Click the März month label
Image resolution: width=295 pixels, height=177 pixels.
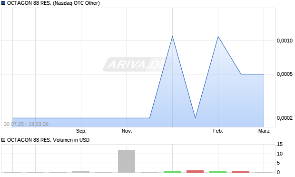tap(264, 131)
